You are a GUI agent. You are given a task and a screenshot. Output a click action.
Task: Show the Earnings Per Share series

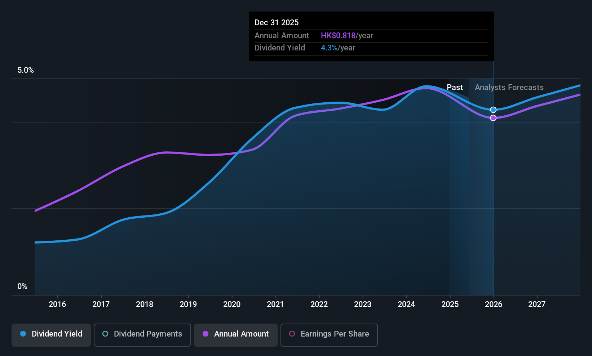coord(329,335)
